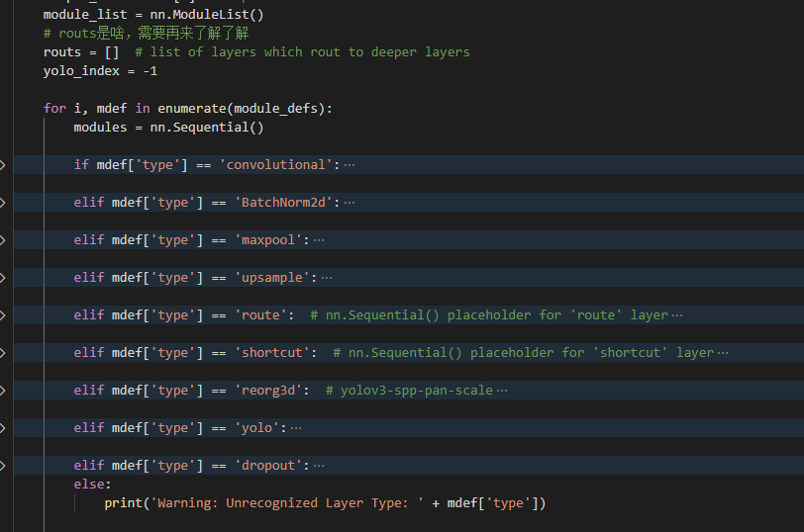
Task: Click mdef['type'] in print statement
Action: point(493,503)
